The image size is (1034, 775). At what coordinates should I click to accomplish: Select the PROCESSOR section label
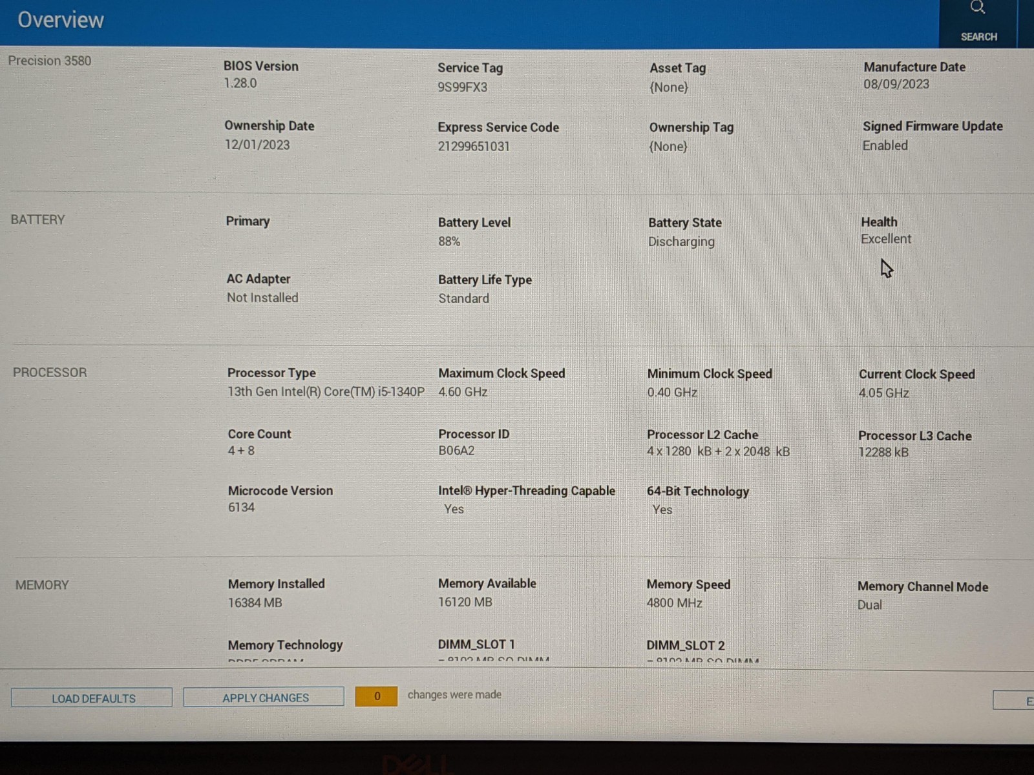coord(50,373)
